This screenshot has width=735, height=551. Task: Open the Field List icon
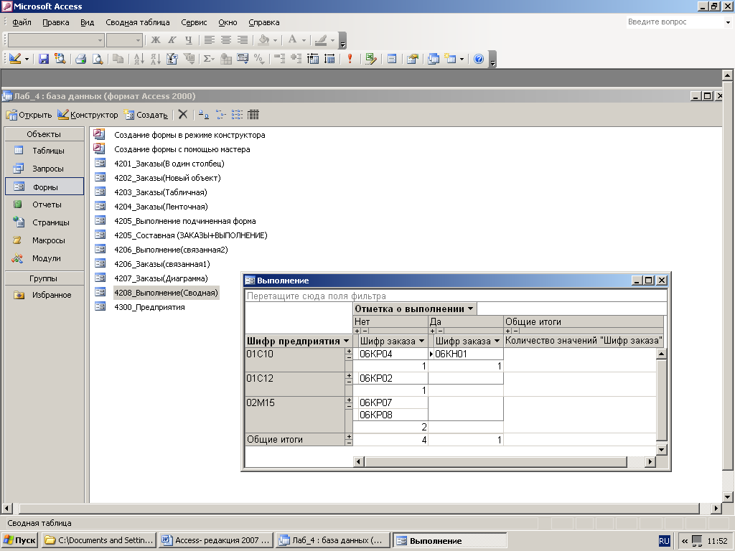(x=392, y=59)
